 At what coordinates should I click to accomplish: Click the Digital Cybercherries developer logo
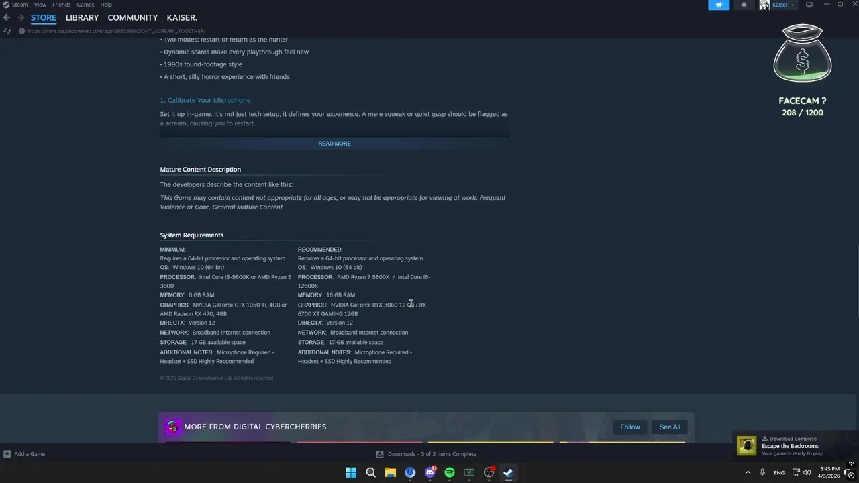[172, 427]
